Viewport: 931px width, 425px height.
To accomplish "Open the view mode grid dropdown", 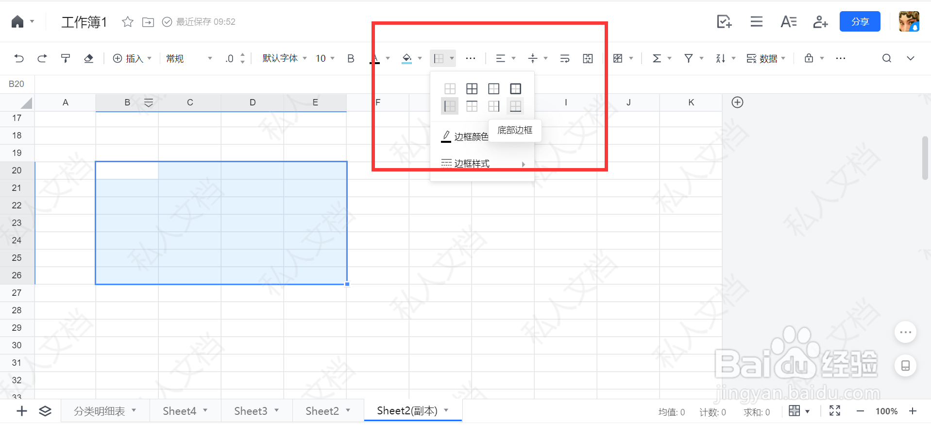I will pyautogui.click(x=799, y=411).
